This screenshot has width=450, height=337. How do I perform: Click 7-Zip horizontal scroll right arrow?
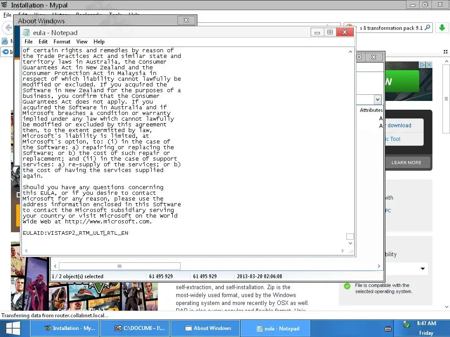(x=379, y=266)
